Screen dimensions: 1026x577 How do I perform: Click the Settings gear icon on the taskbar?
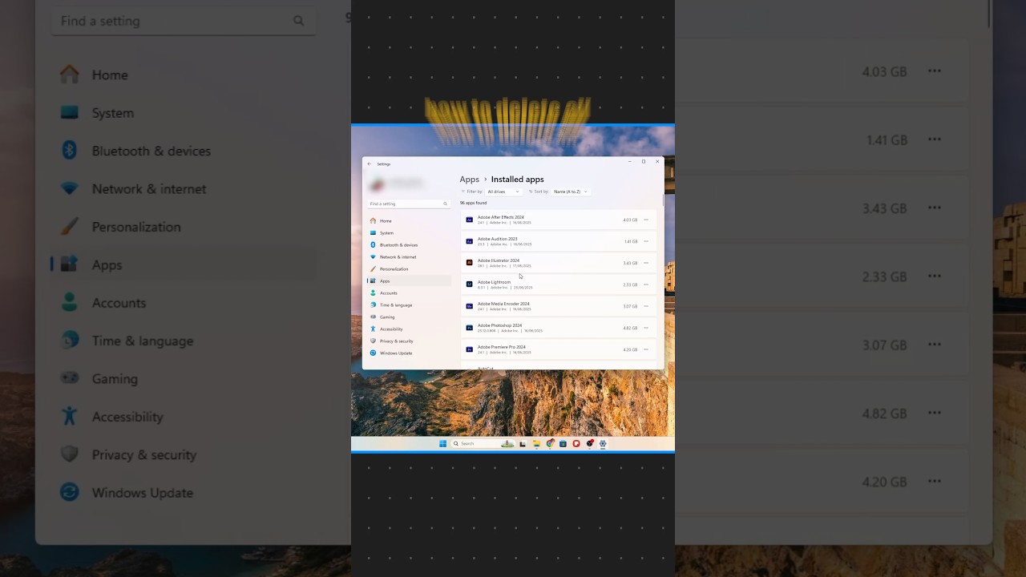click(x=602, y=443)
